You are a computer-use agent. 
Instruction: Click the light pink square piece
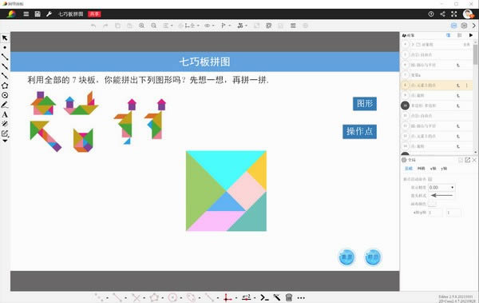pos(246,191)
